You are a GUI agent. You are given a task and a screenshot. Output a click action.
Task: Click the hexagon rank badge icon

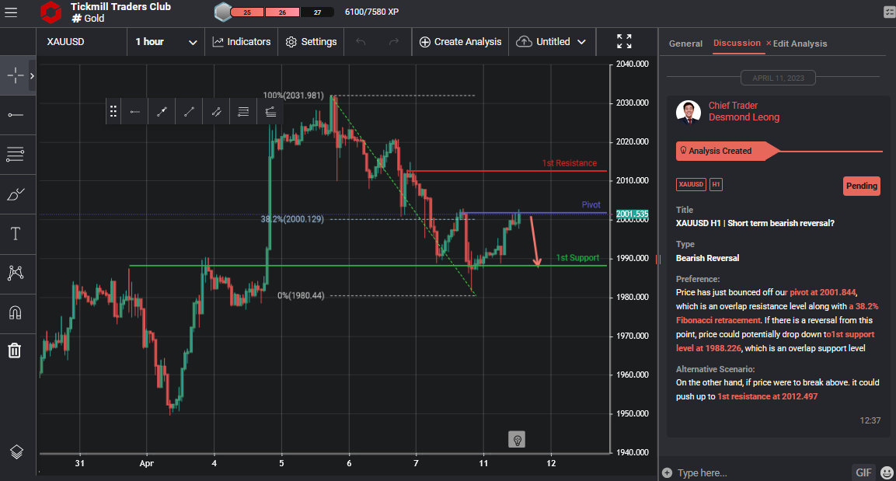click(222, 12)
